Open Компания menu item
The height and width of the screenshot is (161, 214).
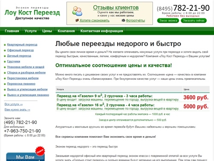click(66, 31)
